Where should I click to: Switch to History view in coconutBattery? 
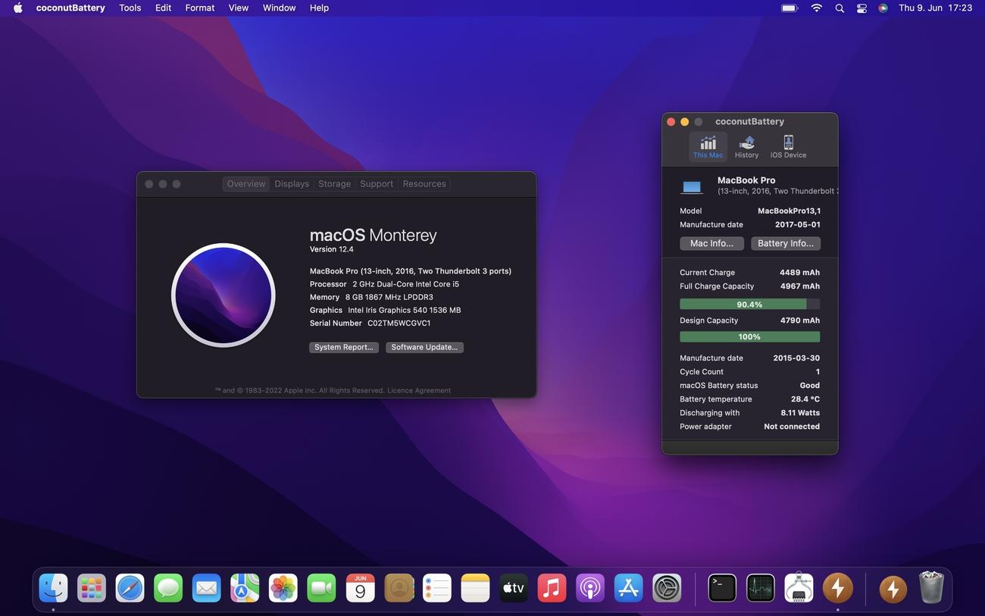746,146
